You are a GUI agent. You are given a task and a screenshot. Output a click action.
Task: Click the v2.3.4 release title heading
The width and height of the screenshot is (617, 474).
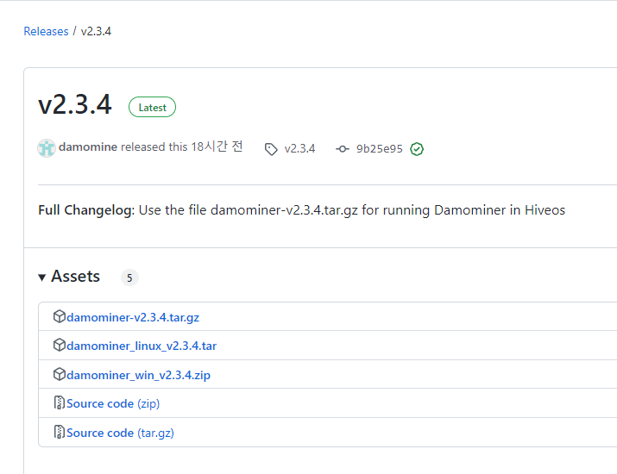point(75,105)
